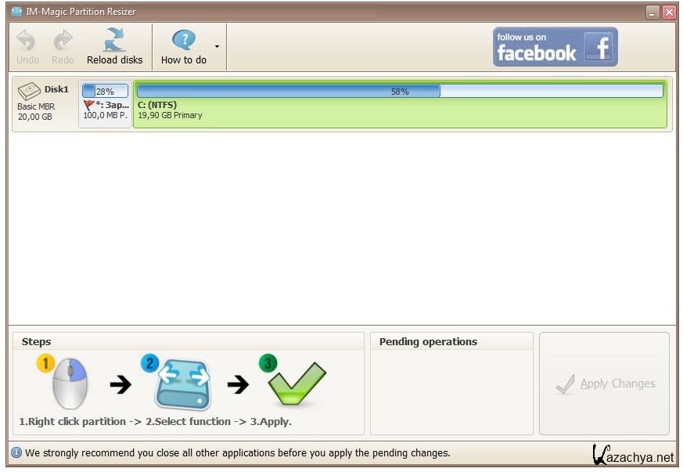
Task: Select the C: (NTFS) partition
Action: click(x=399, y=110)
